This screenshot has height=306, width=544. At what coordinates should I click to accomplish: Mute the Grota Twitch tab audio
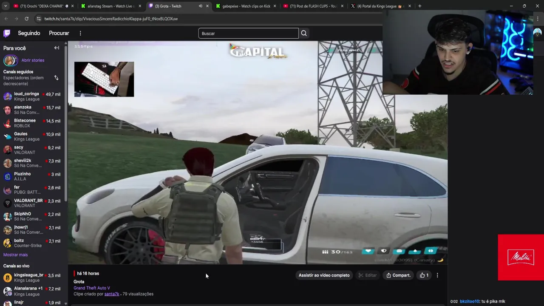coord(200,6)
